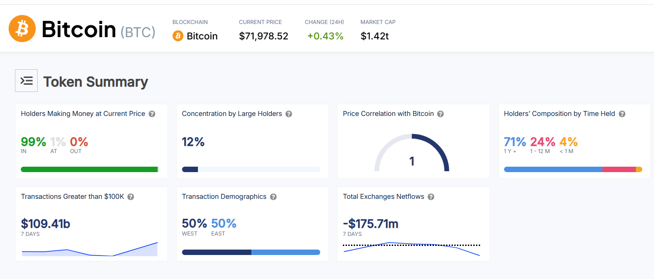Click the 0% OUT value
Viewport: 654px width, 279px height.
(x=79, y=142)
